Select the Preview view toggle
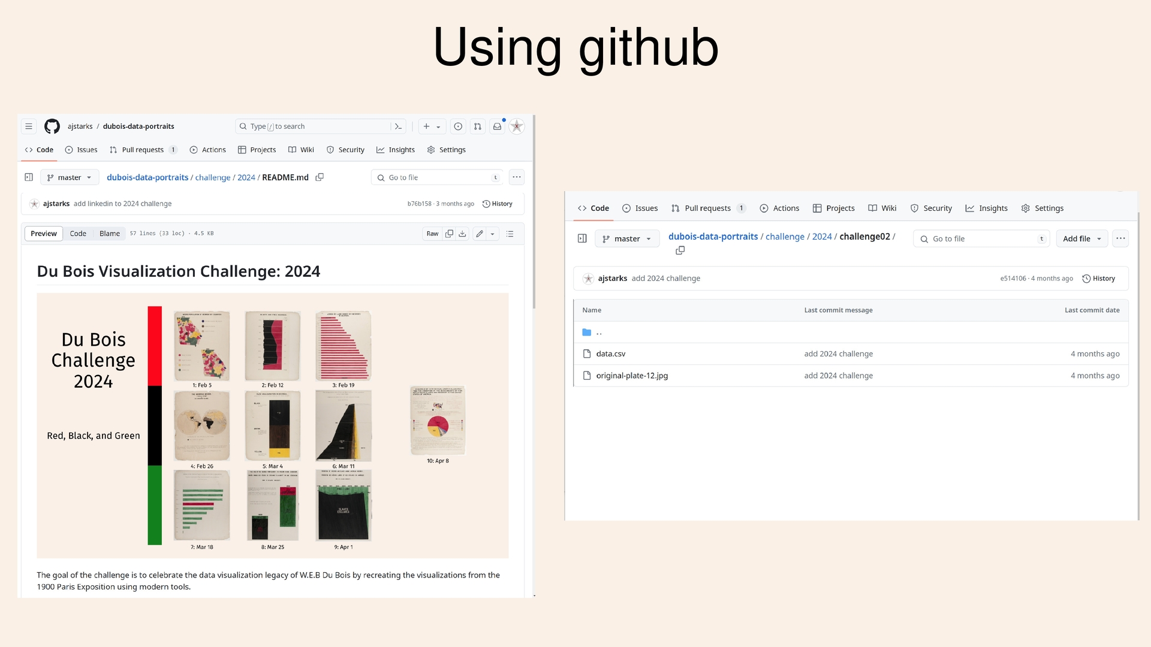The width and height of the screenshot is (1151, 647). point(44,234)
